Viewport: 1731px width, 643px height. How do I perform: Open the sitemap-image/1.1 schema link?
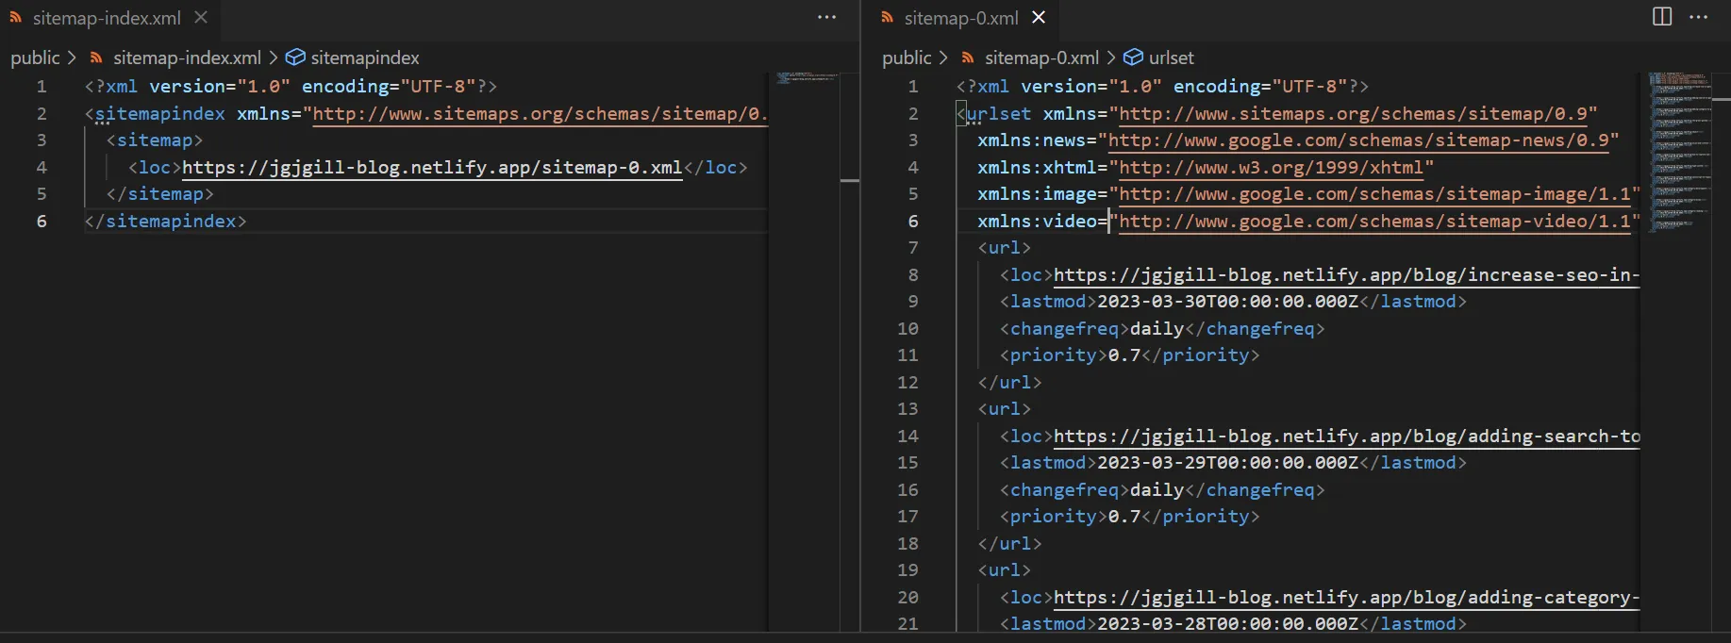pos(1374,193)
